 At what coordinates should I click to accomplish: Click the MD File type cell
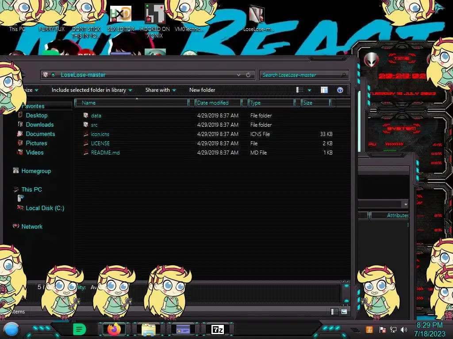pos(258,152)
